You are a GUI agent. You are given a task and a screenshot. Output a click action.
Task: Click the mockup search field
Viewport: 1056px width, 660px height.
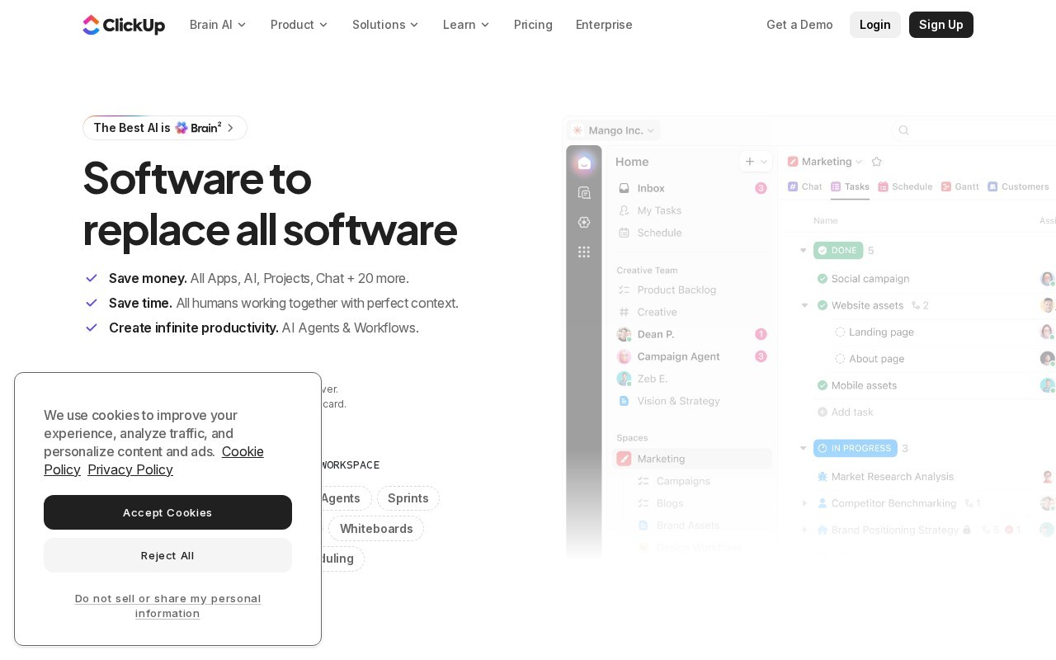coord(973,130)
